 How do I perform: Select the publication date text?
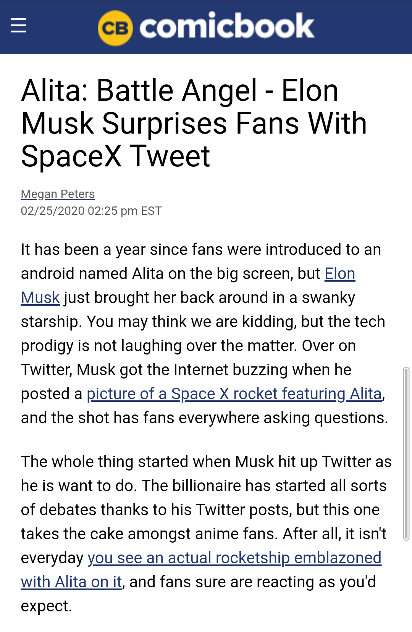coord(91,210)
